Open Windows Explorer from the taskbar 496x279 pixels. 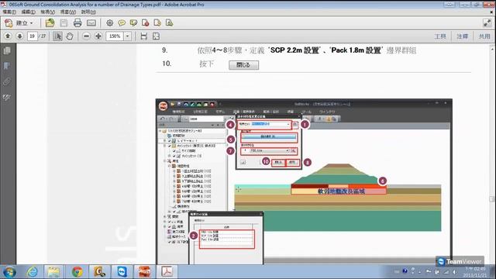53,272
